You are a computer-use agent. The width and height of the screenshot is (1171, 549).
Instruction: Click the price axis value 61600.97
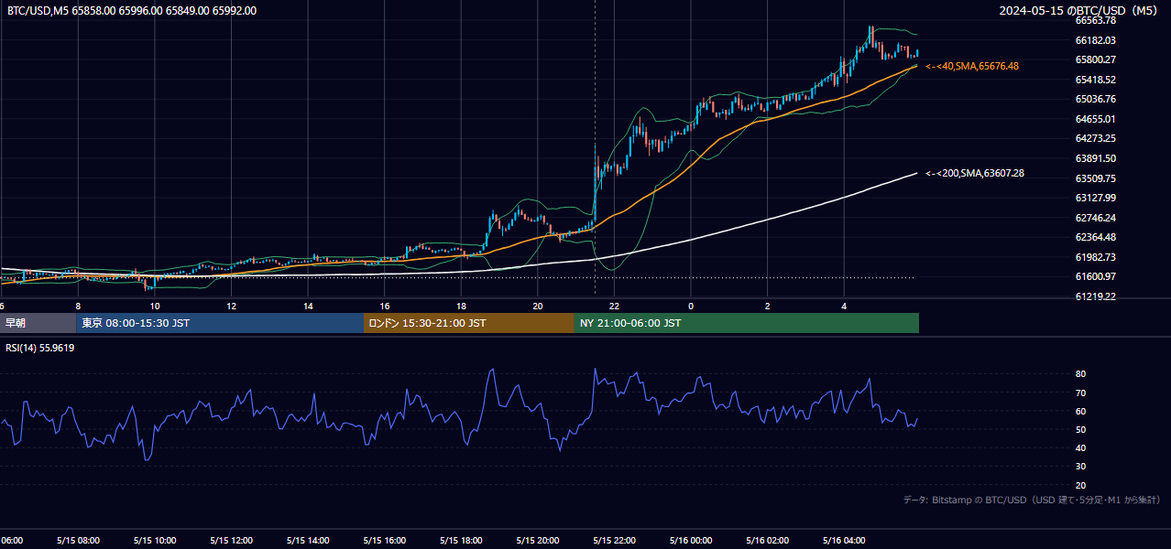(x=1095, y=276)
